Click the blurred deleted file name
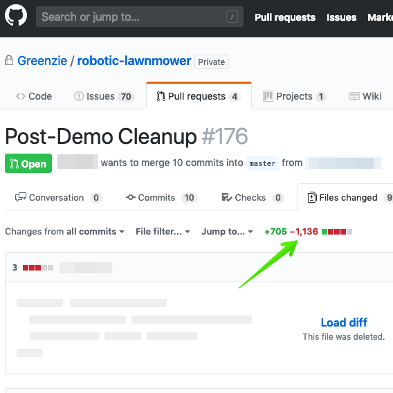The image size is (393, 393). [x=86, y=268]
